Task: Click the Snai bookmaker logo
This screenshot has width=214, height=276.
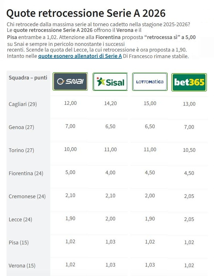Action: pyautogui.click(x=70, y=82)
